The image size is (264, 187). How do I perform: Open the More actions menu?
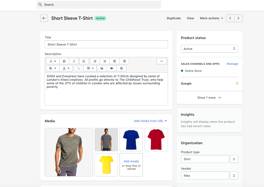212,18
